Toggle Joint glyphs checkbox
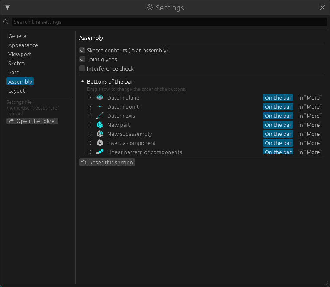Viewport: 330px width, 287px height. pyautogui.click(x=82, y=59)
